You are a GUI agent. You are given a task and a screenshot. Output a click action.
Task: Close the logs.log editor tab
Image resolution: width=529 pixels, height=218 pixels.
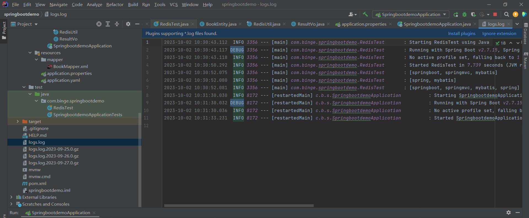click(509, 24)
